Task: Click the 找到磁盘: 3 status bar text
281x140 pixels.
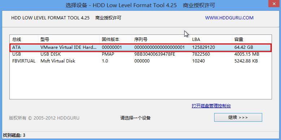Action: (14, 135)
